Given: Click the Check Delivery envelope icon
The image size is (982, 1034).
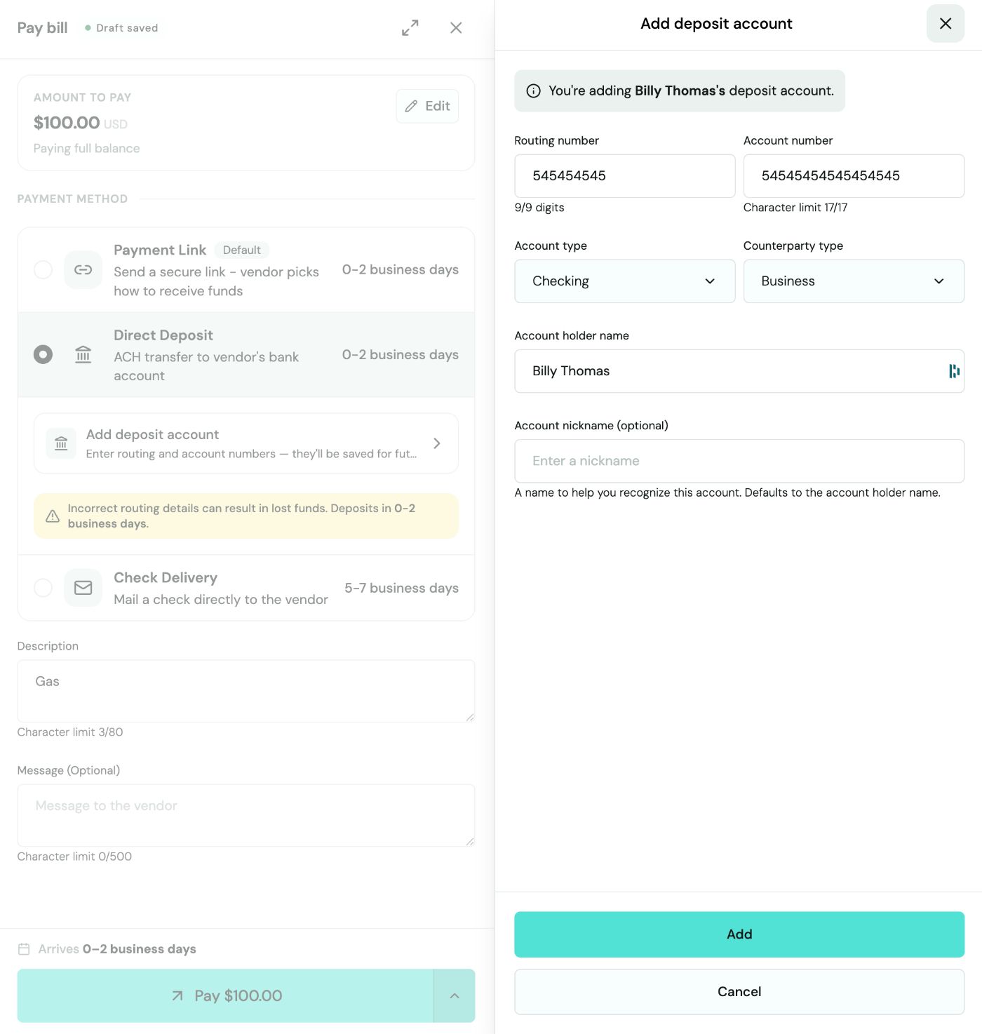Looking at the screenshot, I should tap(83, 588).
